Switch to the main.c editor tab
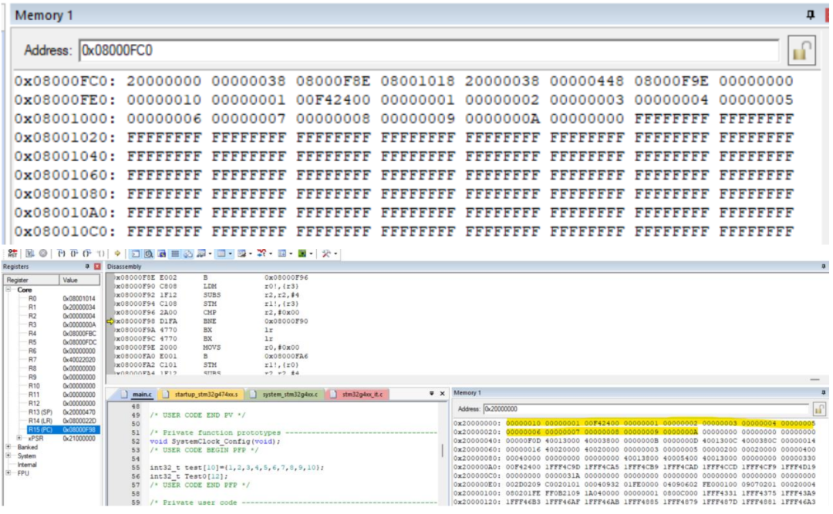 (137, 394)
